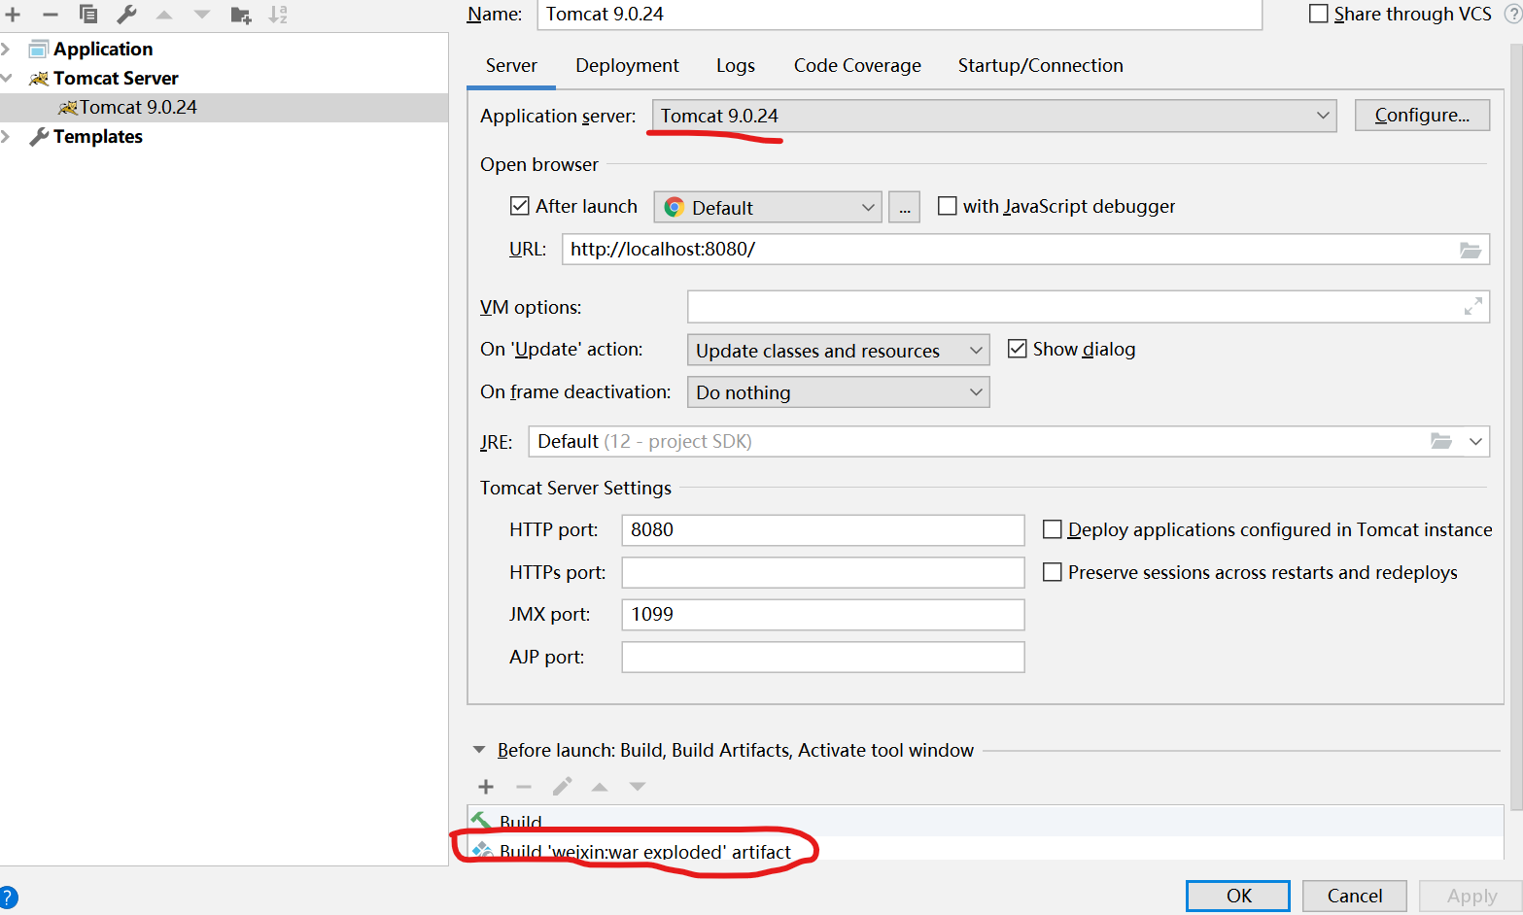Expand the Application tree node
1523x915 pixels.
point(6,50)
